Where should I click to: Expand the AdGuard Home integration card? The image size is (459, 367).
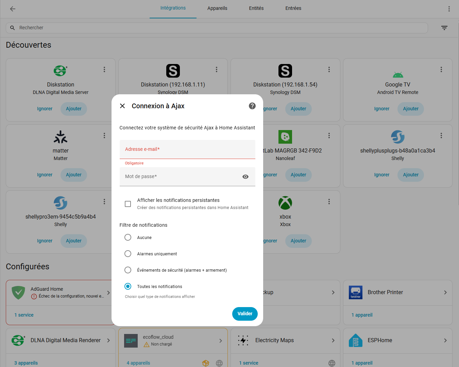click(x=108, y=292)
